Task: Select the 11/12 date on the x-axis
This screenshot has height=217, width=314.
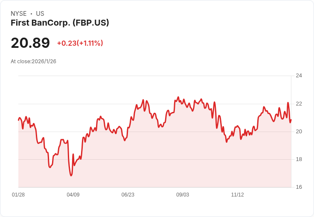Action: pyautogui.click(x=237, y=195)
